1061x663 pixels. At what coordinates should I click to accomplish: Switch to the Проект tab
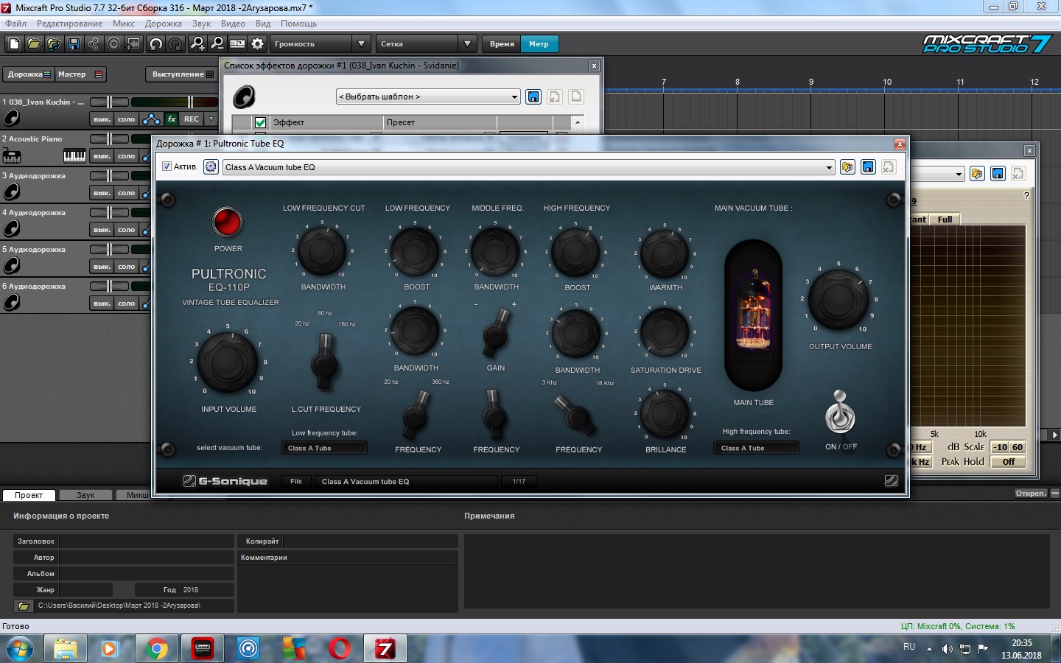(x=29, y=495)
